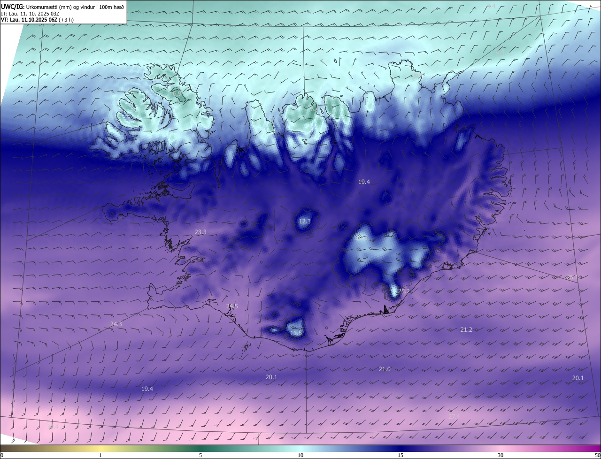The width and height of the screenshot is (601, 459).
Task: Click the 21.0 value label over the sea
Action: point(385,369)
